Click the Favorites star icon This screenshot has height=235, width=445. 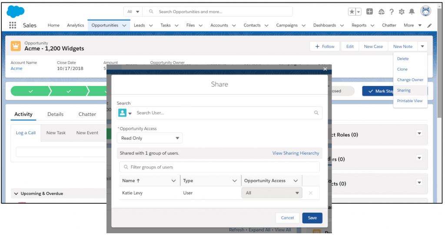tap(352, 12)
